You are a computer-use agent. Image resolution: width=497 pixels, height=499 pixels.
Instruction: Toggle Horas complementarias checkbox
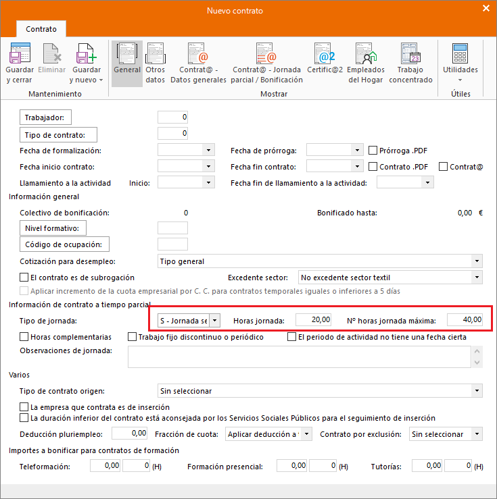(24, 337)
